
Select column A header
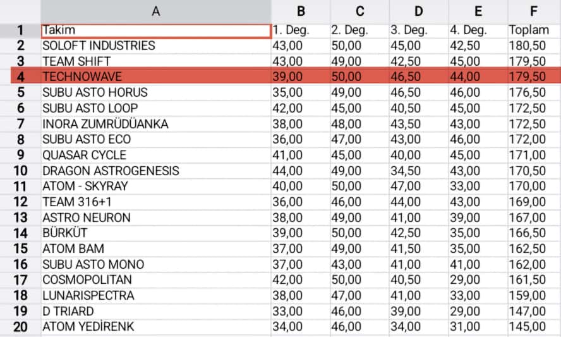155,11
